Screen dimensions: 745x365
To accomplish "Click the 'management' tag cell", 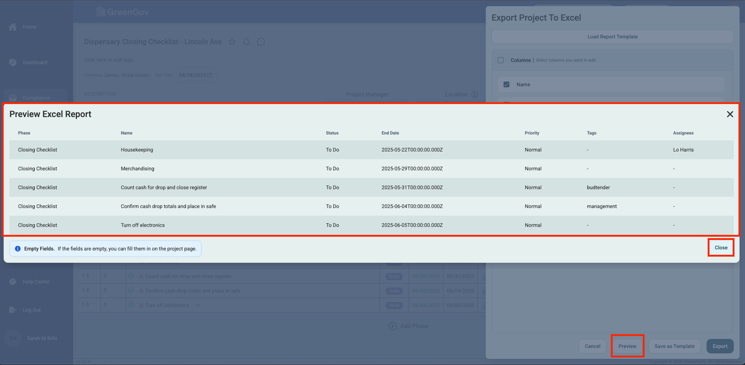I will click(x=602, y=206).
